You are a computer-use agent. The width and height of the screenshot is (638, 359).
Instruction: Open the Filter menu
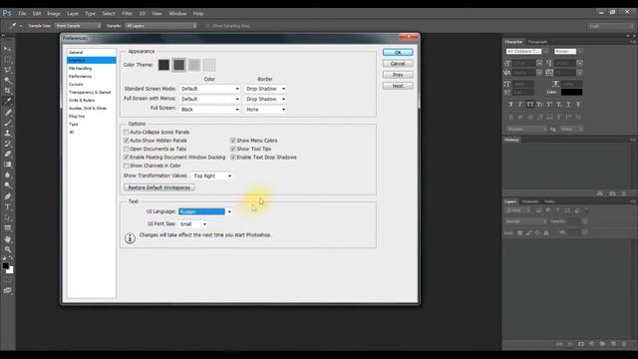127,13
